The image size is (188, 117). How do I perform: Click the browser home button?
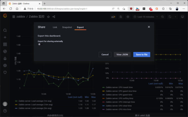pos(17,9)
